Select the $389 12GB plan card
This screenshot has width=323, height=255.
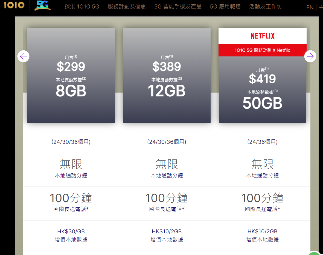point(167,75)
